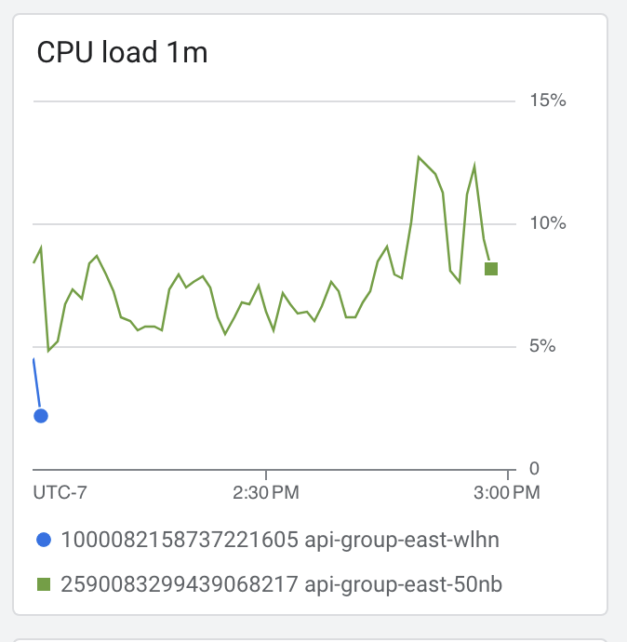Click the 2:30 PM tick mark on axis
The image size is (627, 642).
click(266, 475)
